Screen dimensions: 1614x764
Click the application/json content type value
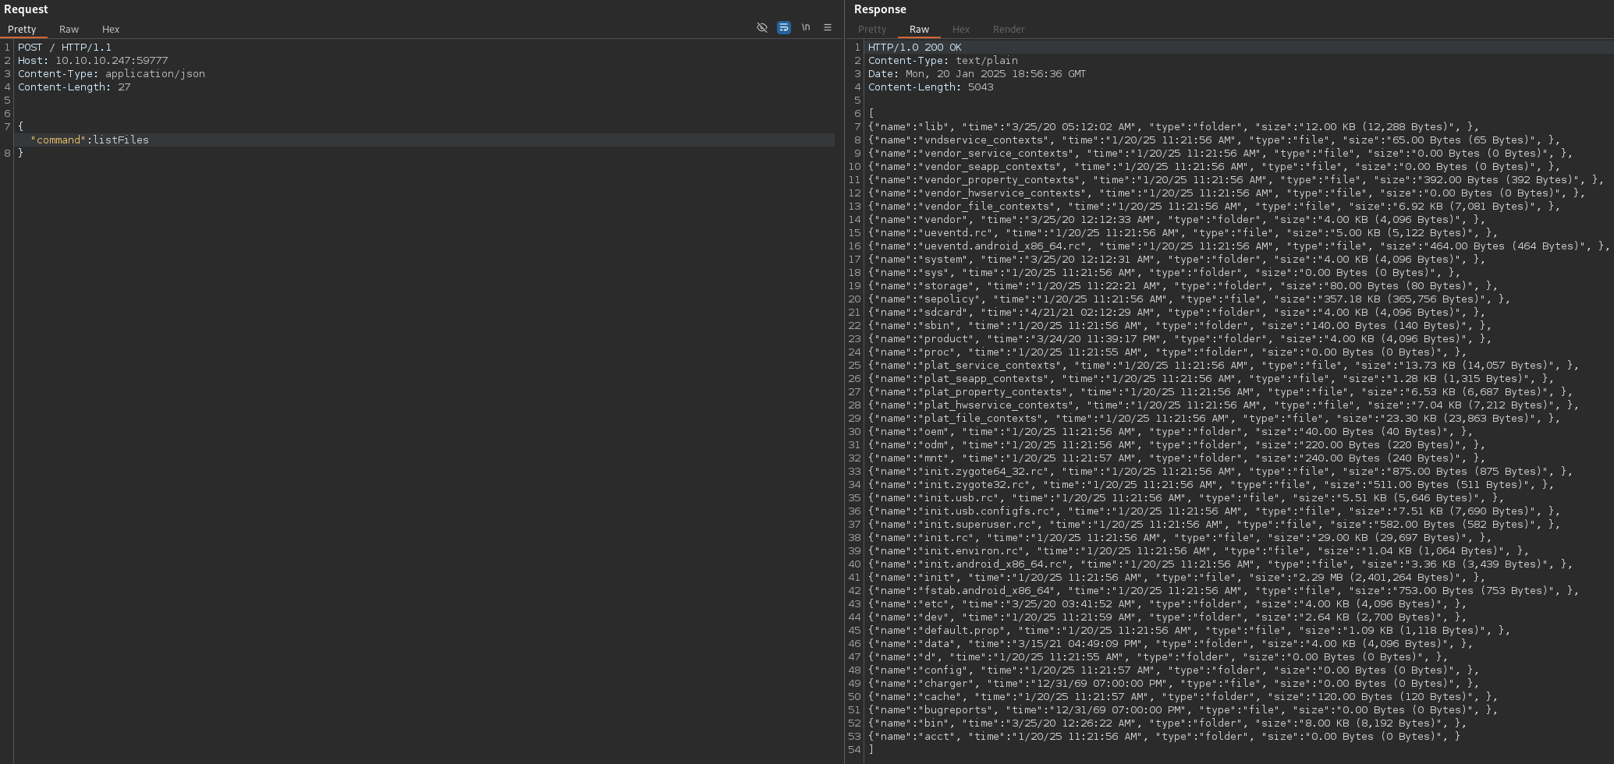tap(155, 74)
